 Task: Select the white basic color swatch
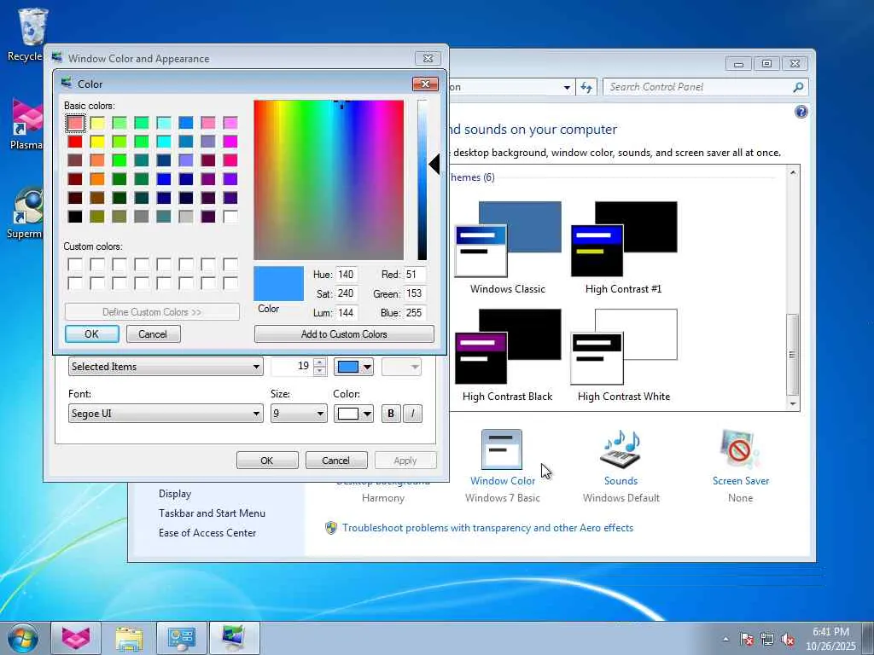click(x=230, y=216)
